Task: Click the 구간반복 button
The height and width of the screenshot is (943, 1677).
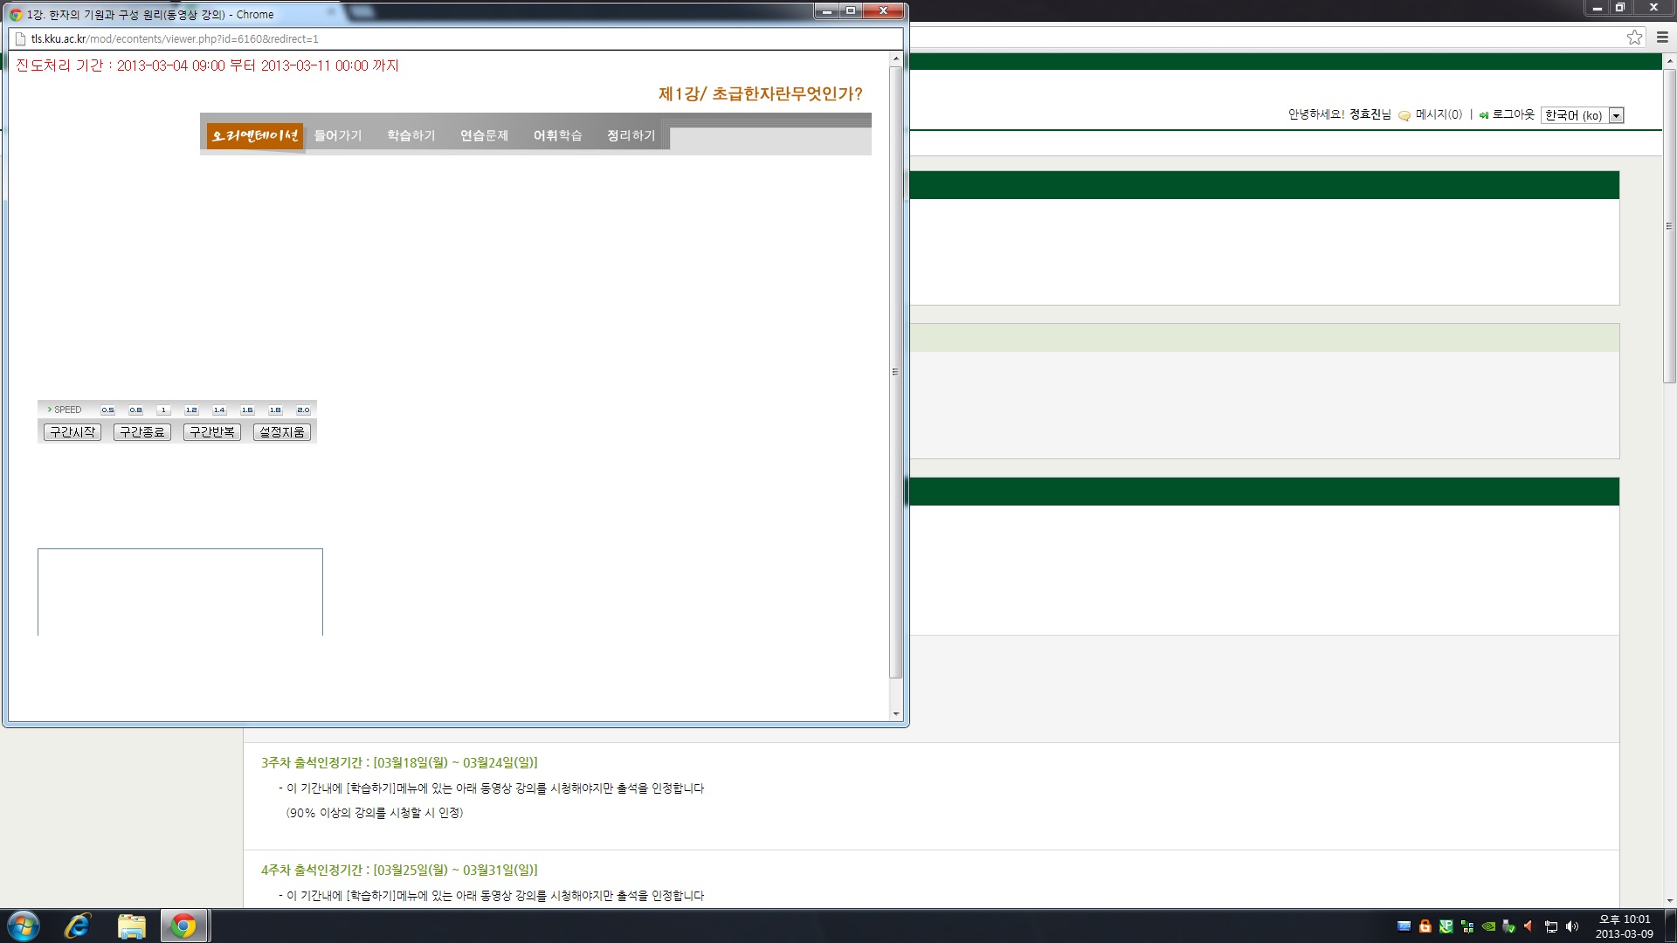Action: (212, 432)
